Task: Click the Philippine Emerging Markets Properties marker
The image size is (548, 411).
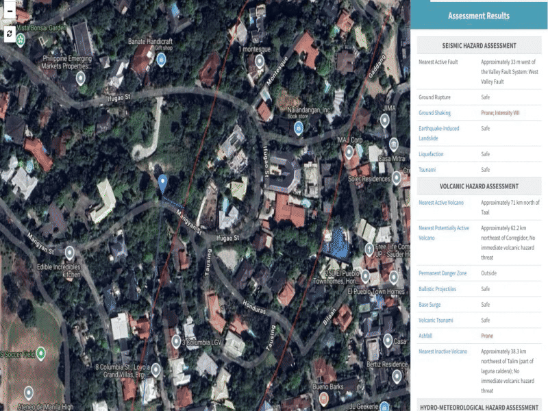Action: click(81, 78)
